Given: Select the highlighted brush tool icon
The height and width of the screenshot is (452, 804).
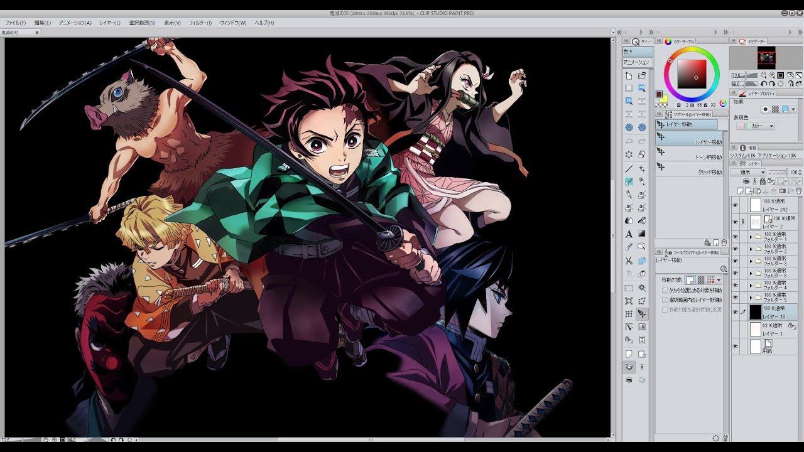Looking at the screenshot, I should click(x=629, y=181).
